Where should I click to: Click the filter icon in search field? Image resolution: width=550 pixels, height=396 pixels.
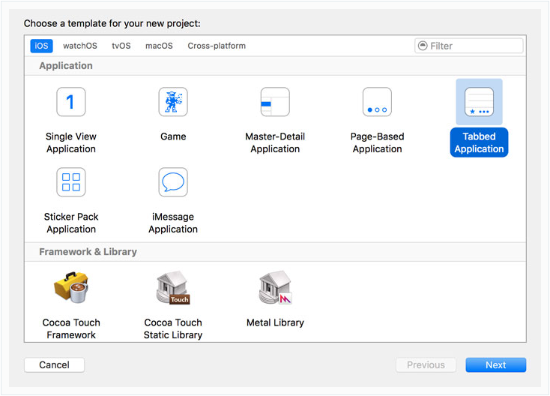(x=423, y=46)
